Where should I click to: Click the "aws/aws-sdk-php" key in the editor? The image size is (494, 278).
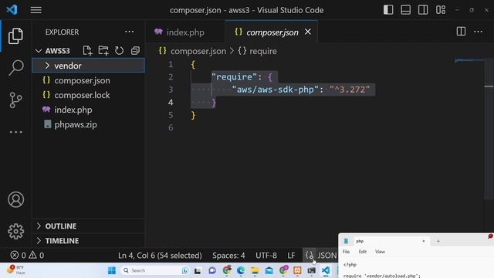click(x=276, y=90)
